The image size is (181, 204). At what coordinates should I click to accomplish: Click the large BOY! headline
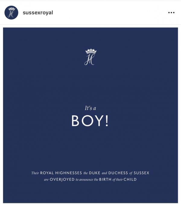90,121
